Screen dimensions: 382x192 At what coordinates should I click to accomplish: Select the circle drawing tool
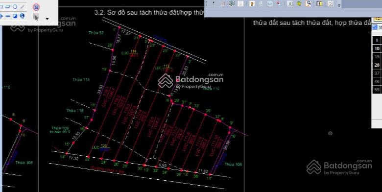tap(15, 6)
